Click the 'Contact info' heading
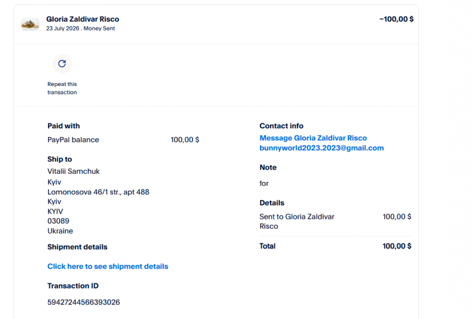This screenshot has height=319, width=472. [281, 126]
